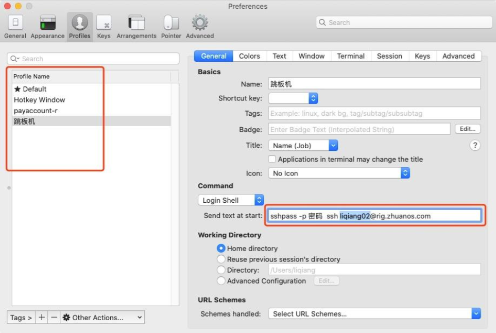The image size is (496, 333).
Task: Switch to the Terminal tab
Action: tap(351, 56)
